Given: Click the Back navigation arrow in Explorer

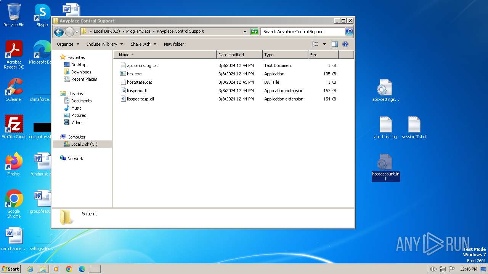Looking at the screenshot, I should tap(59, 32).
